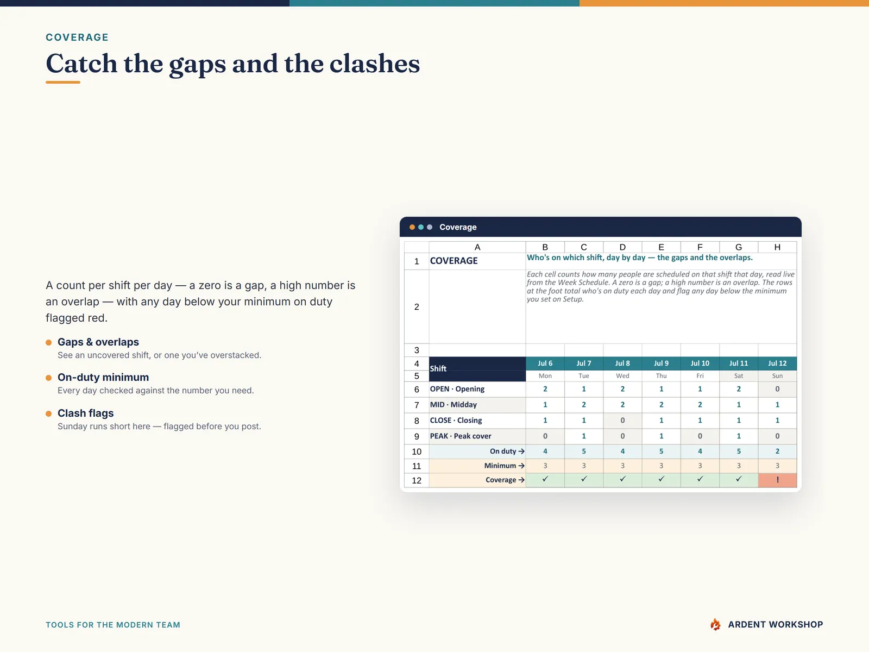The image size is (869, 652).
Task: Click the PEAK · Peak cover row label
Action: click(x=477, y=436)
